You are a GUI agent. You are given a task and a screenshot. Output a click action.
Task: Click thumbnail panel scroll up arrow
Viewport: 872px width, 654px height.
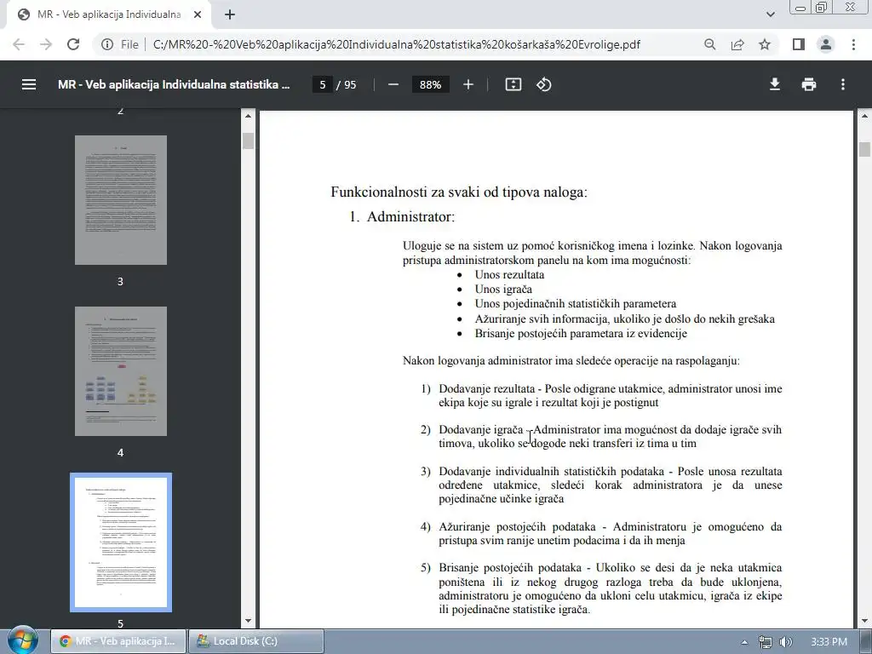click(x=248, y=116)
